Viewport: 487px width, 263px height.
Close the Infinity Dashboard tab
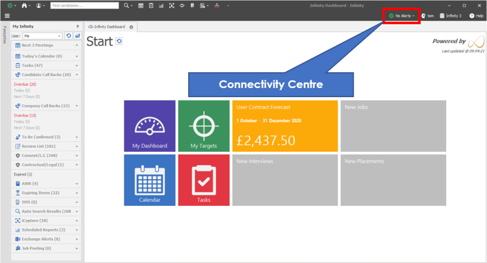[131, 27]
